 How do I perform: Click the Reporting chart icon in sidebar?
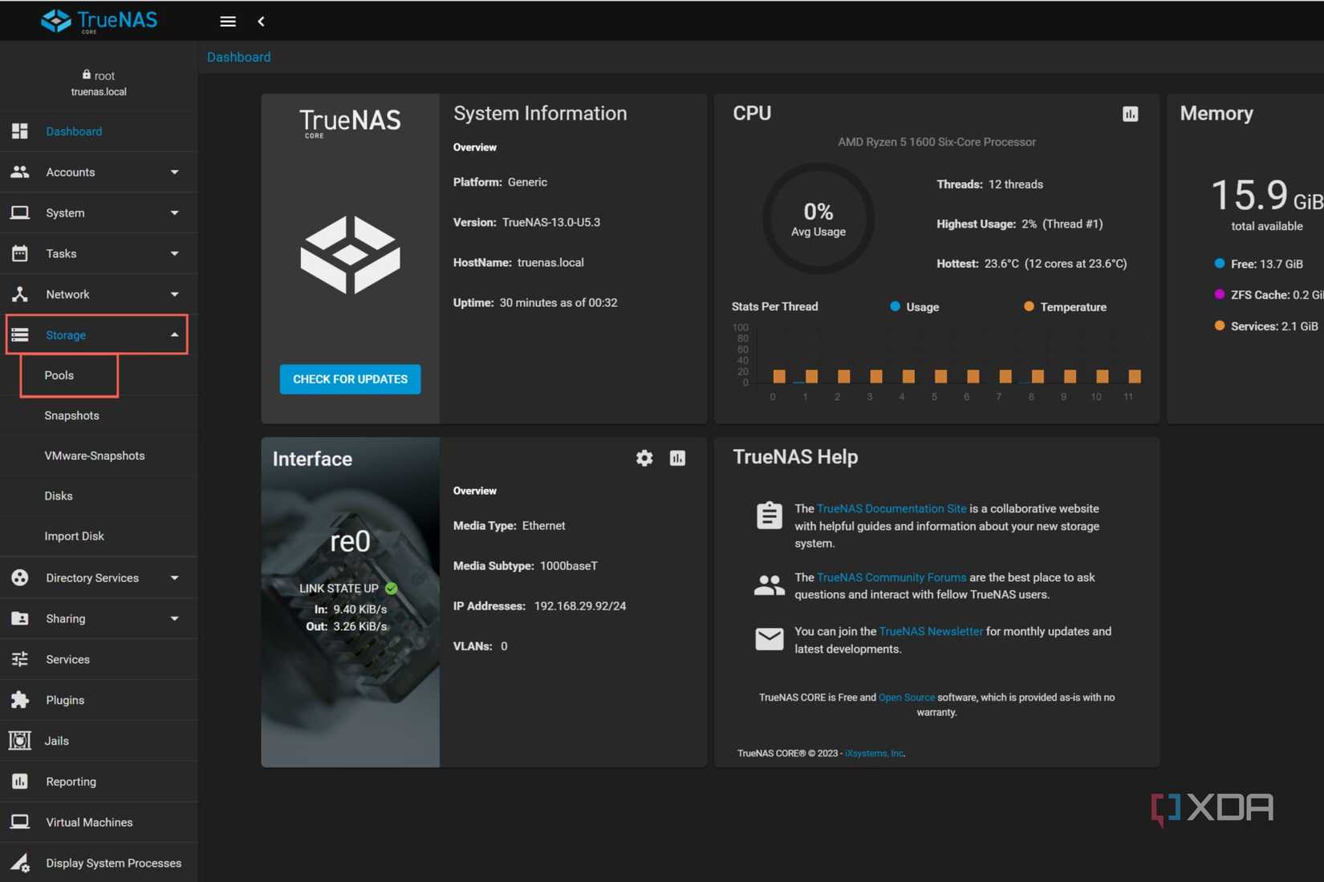[x=20, y=781]
